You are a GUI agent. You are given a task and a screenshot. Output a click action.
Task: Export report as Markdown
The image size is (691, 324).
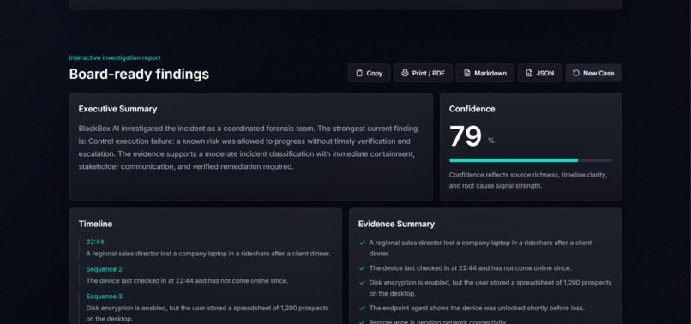485,73
